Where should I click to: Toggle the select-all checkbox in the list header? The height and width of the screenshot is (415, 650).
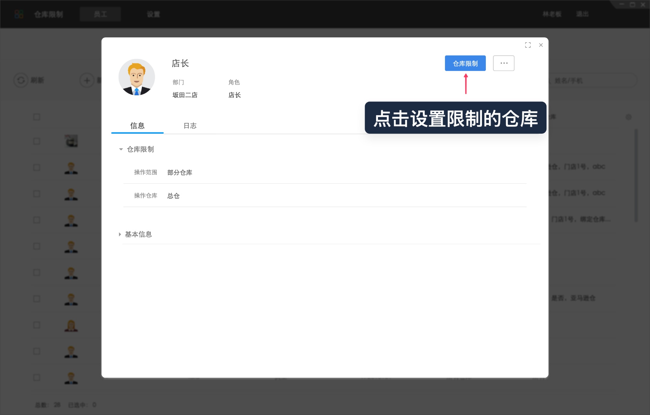(x=36, y=116)
